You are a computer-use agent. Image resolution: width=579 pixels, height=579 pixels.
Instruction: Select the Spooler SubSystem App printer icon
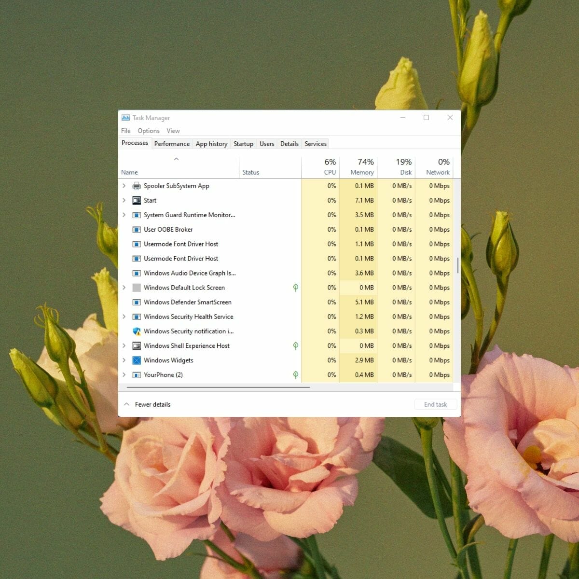coord(137,186)
